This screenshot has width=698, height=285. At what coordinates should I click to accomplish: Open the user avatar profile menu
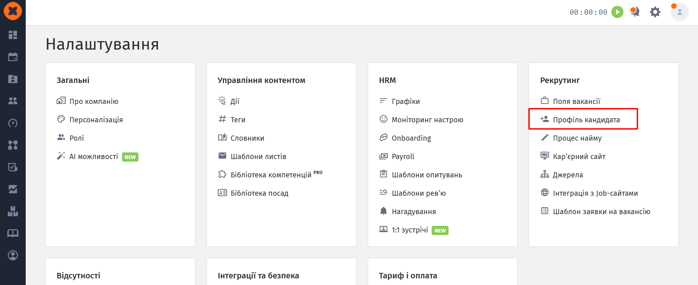pyautogui.click(x=680, y=12)
